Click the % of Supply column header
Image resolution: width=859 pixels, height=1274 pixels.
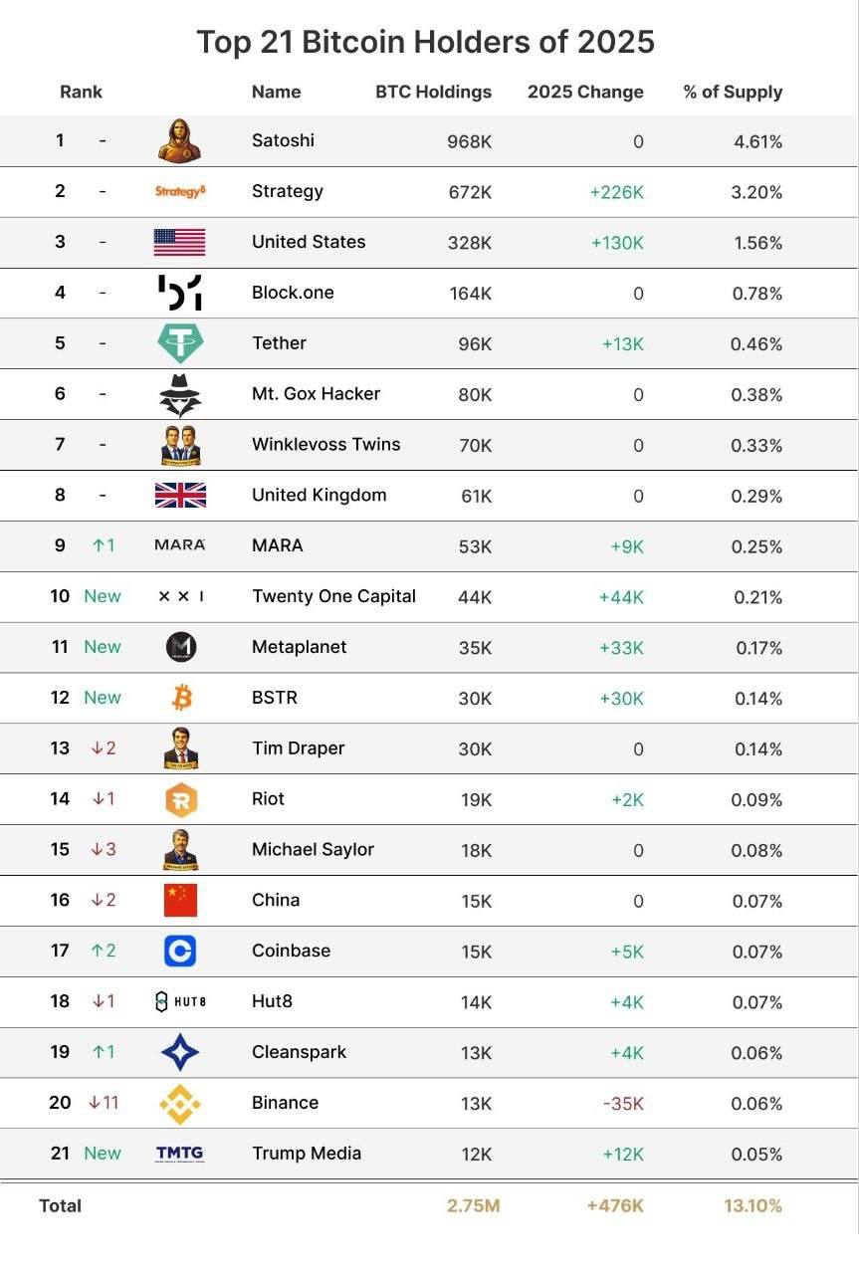[733, 92]
